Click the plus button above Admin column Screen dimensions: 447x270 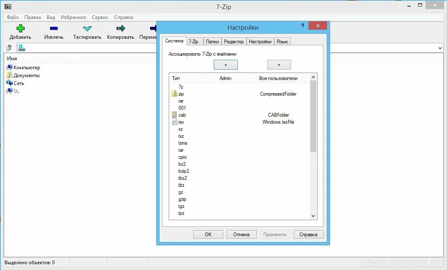point(225,65)
